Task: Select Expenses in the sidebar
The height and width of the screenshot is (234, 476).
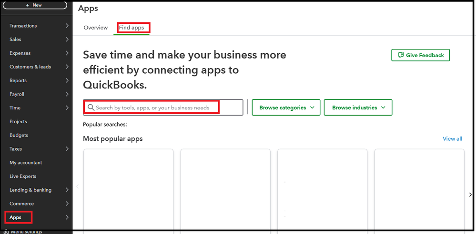Action: 20,53
